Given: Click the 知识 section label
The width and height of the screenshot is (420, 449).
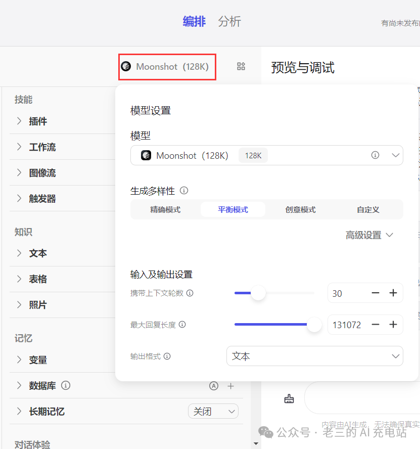Looking at the screenshot, I should [x=23, y=232].
